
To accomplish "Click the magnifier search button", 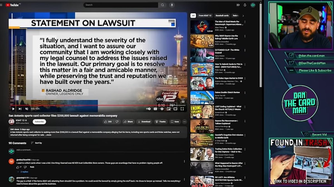I will tap(162, 5).
